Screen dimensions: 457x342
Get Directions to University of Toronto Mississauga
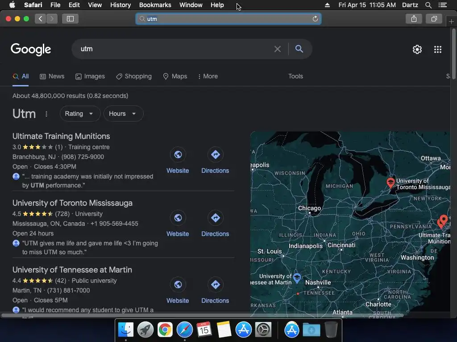[216, 217]
